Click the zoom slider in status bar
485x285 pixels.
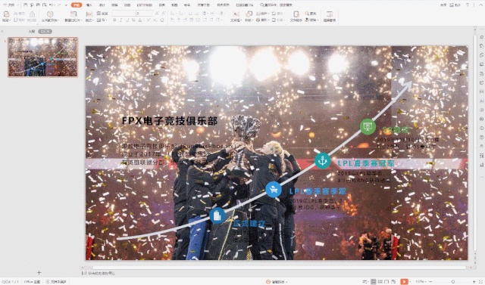coord(453,282)
